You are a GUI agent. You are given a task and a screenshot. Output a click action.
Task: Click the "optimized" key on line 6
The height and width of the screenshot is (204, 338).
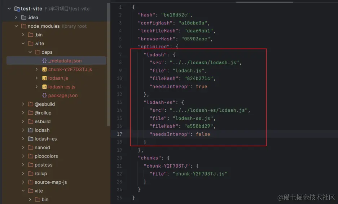click(x=154, y=46)
